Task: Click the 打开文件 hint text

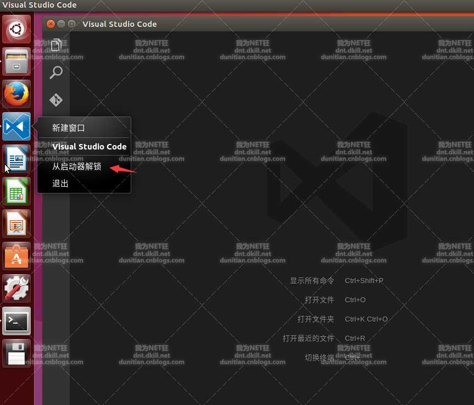Action: tap(319, 299)
